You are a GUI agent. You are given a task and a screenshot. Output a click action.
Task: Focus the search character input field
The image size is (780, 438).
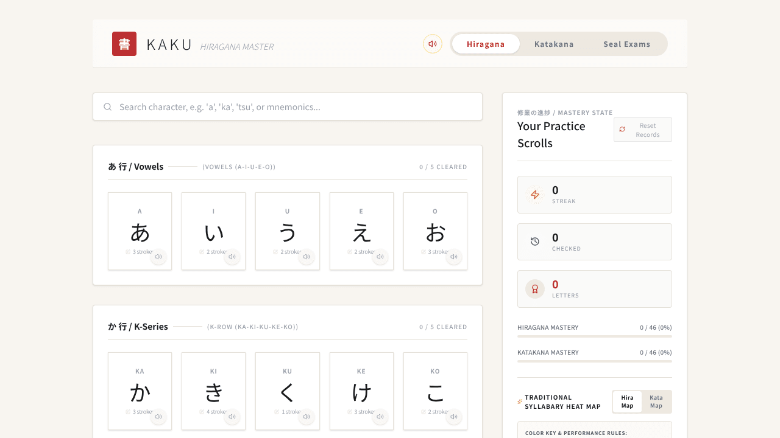pyautogui.click(x=288, y=107)
